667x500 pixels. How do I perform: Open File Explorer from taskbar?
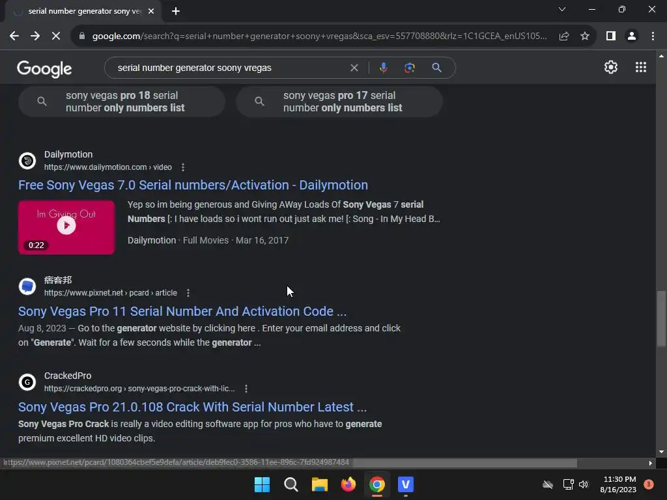(319, 484)
